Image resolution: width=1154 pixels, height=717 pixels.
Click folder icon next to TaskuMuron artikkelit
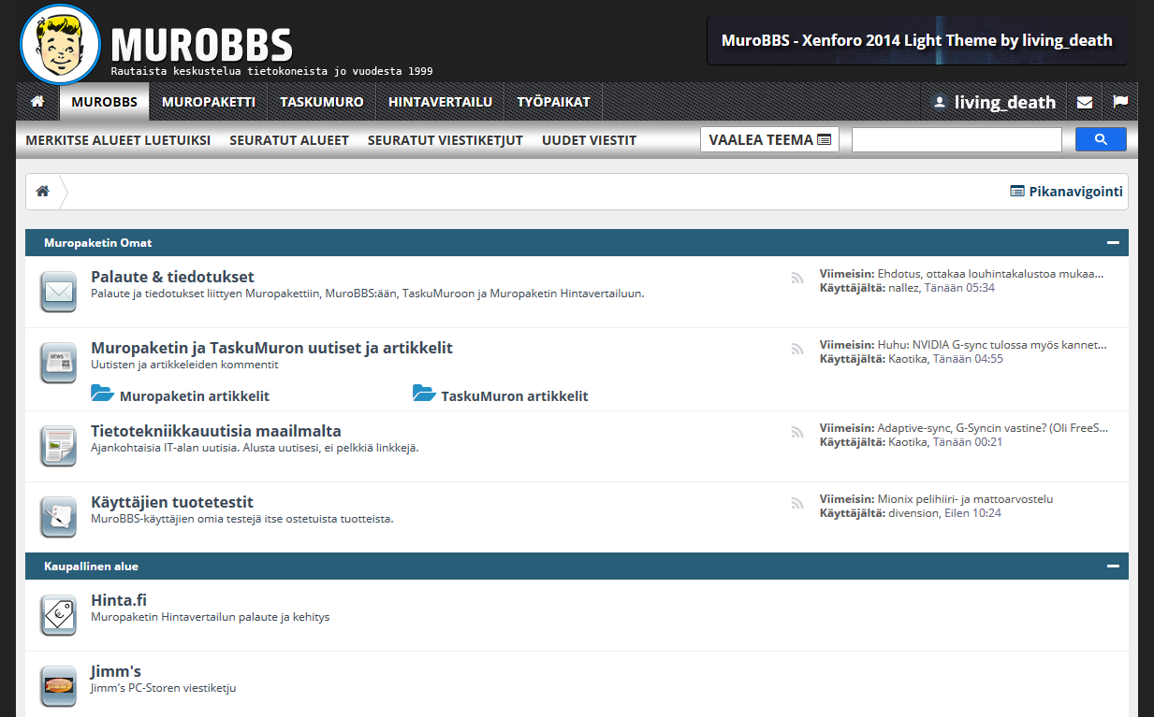pyautogui.click(x=424, y=394)
